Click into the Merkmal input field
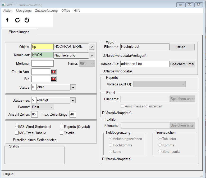 click(43, 63)
